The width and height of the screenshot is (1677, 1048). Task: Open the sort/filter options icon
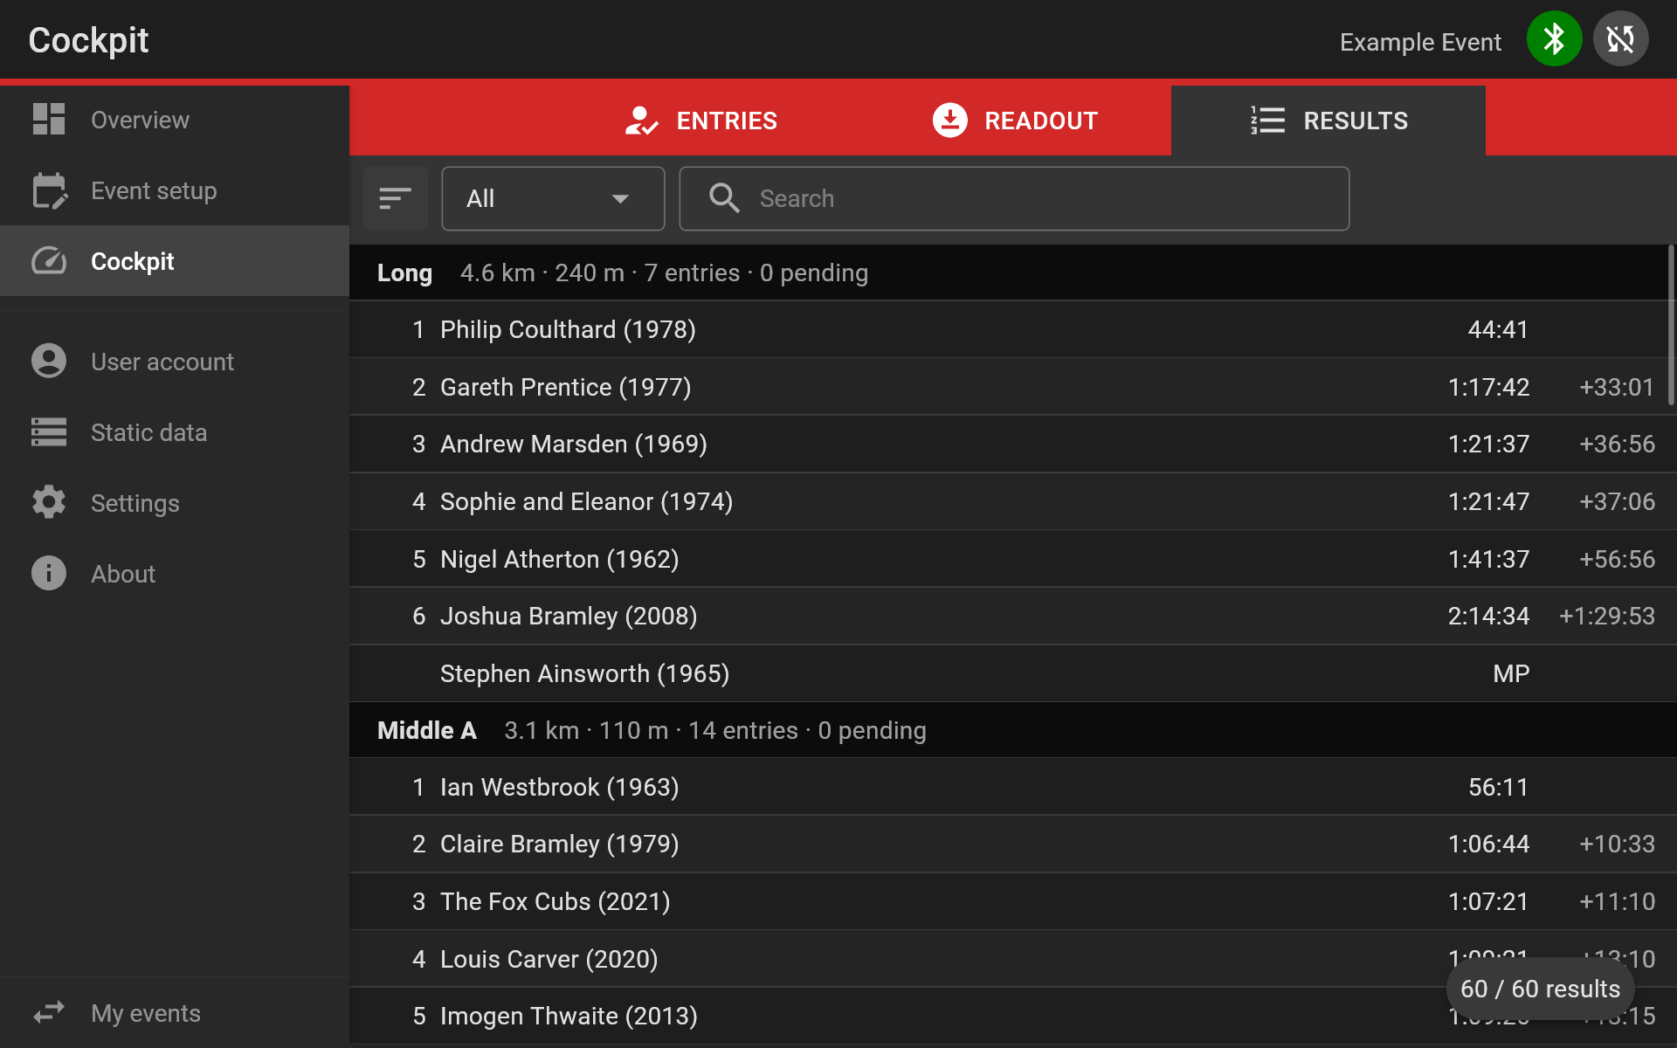[x=396, y=198]
